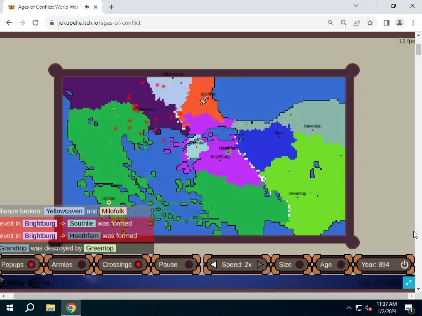Open the browser search magnifier icon
The height and width of the screenshot is (316, 422).
pos(330,23)
